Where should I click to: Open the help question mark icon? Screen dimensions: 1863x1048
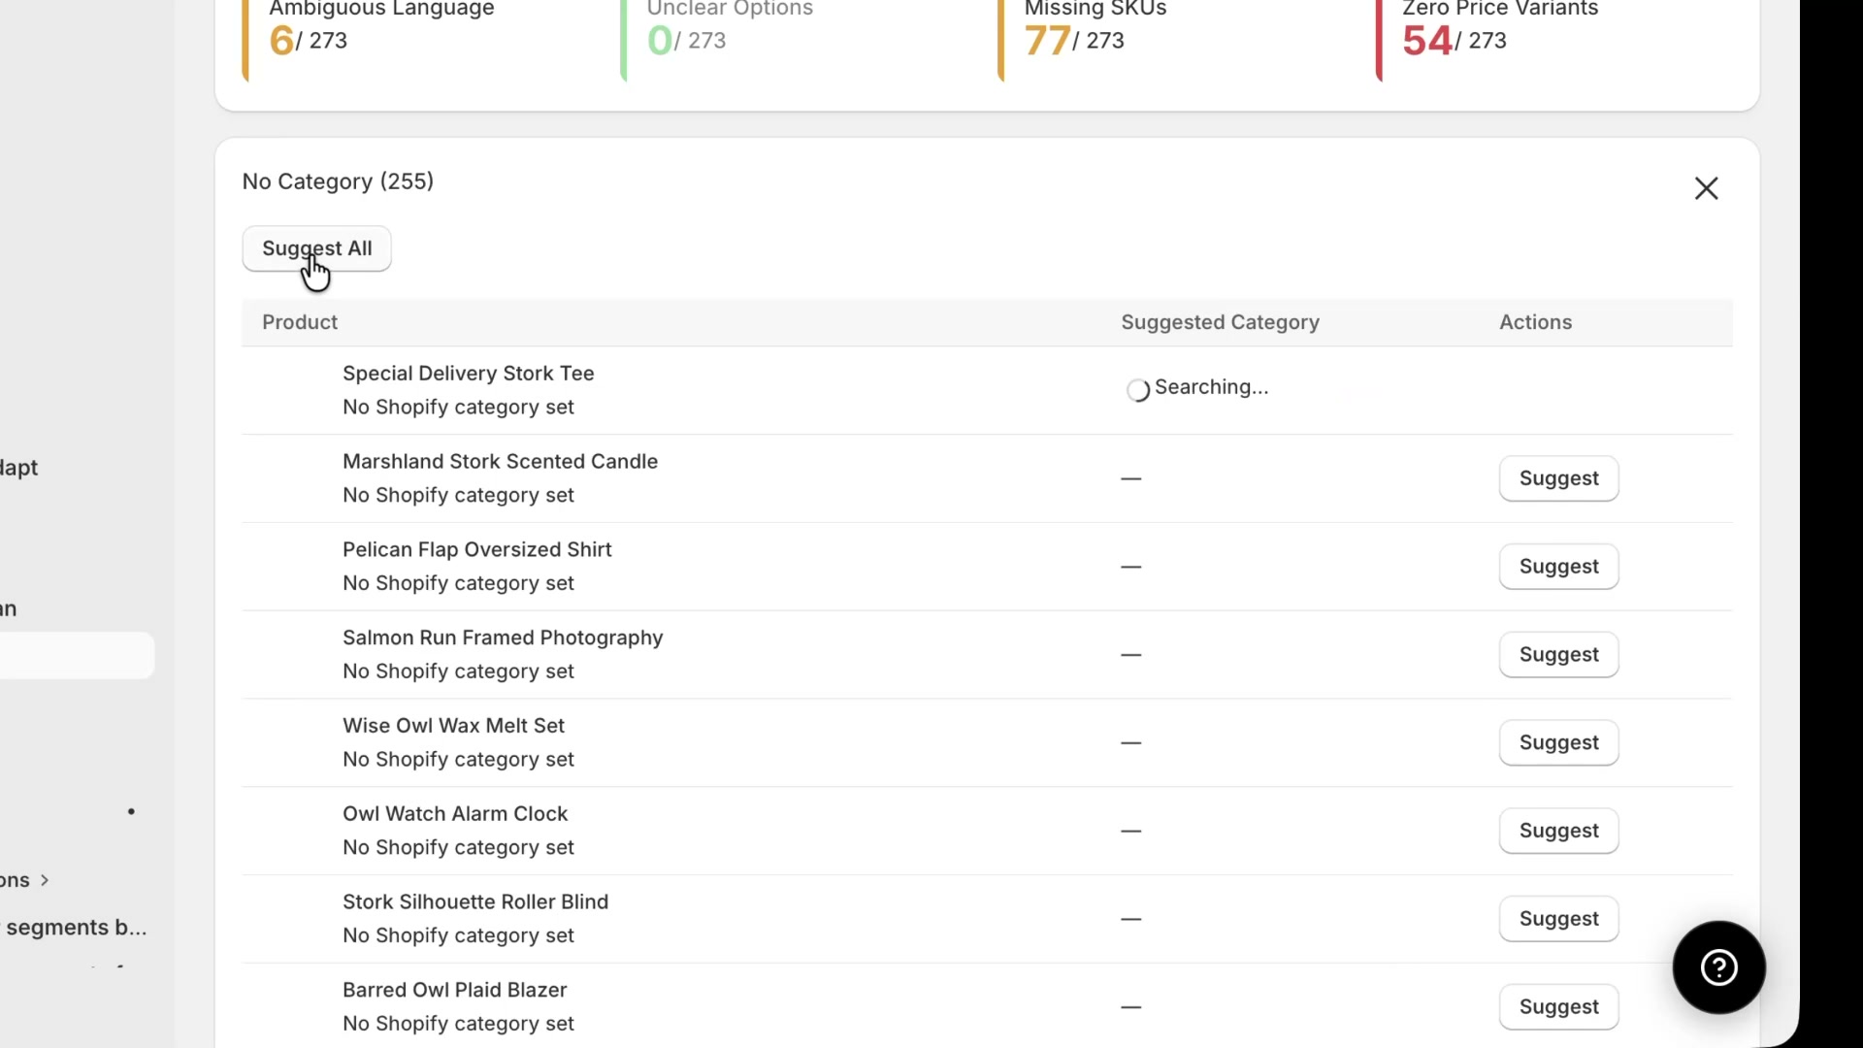click(1718, 967)
